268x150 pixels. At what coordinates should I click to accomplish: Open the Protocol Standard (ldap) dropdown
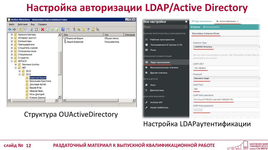(226, 78)
